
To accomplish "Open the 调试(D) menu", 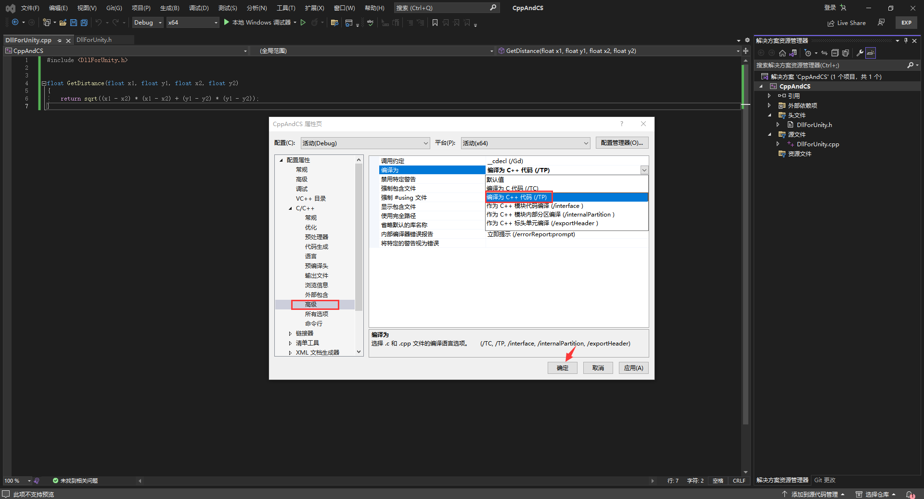I will coord(199,8).
